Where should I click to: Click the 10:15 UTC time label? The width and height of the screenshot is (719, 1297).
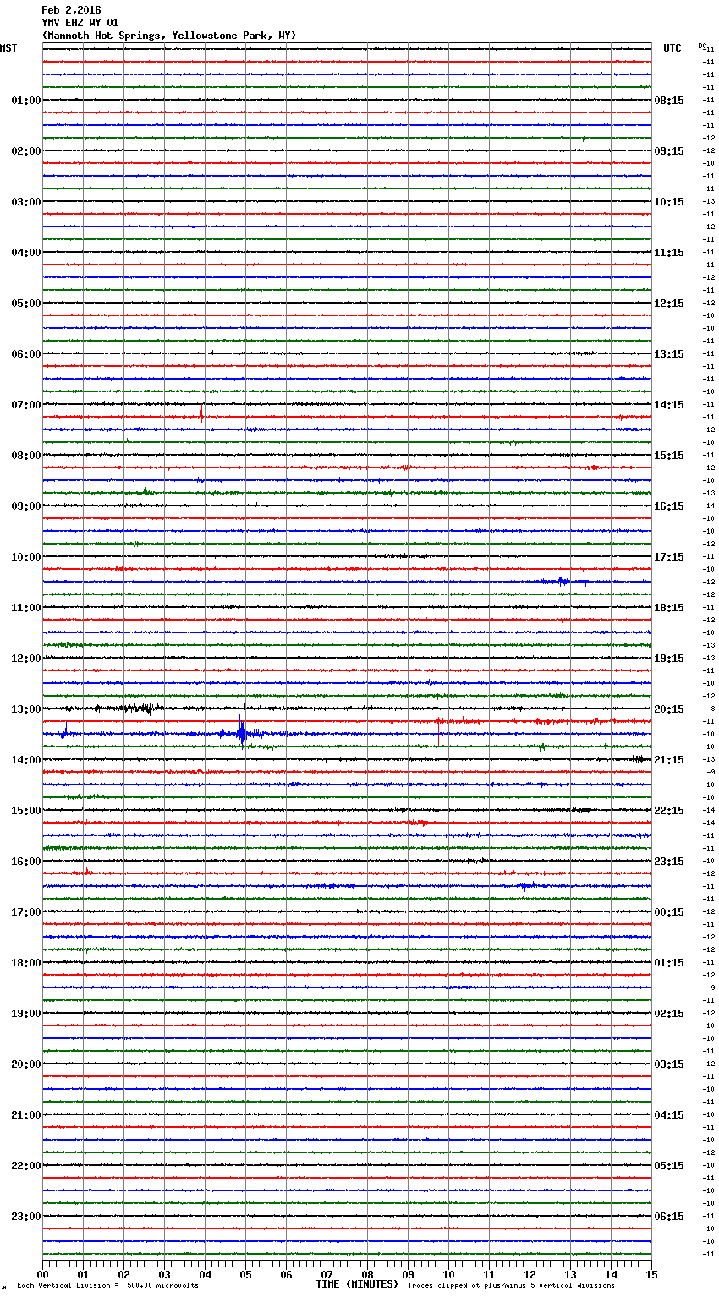click(x=669, y=202)
